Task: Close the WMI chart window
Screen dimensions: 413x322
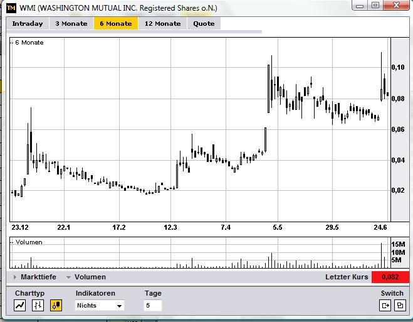Action: pyautogui.click(x=396, y=5)
